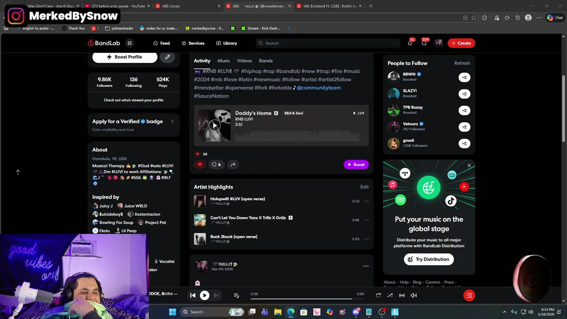567x319 pixels.
Task: Open options for Holupw8! #LUV track
Action: point(366,201)
